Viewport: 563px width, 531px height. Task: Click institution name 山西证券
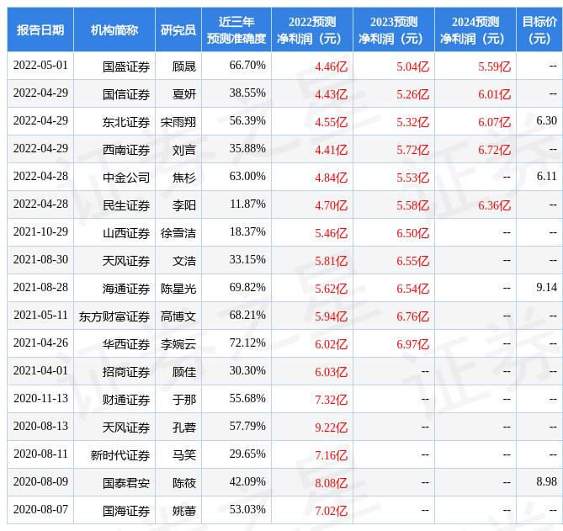pyautogui.click(x=126, y=233)
